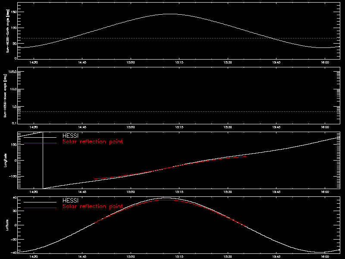345x259 pixels.
Task: Click red legend line sample in Latitude plot
Action: [40, 208]
